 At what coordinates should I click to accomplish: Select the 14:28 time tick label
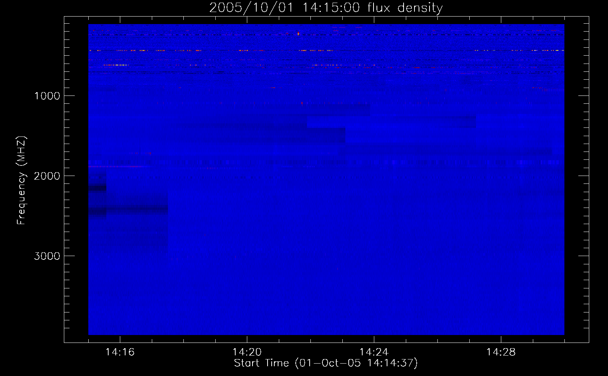tap(501, 352)
